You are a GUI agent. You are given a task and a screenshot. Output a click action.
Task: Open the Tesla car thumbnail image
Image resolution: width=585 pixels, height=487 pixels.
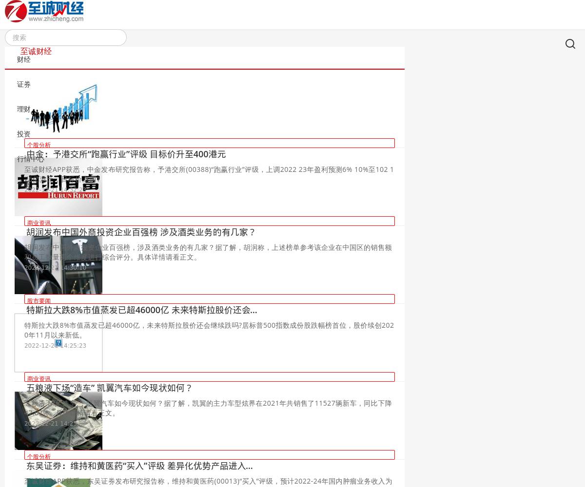coord(58,265)
